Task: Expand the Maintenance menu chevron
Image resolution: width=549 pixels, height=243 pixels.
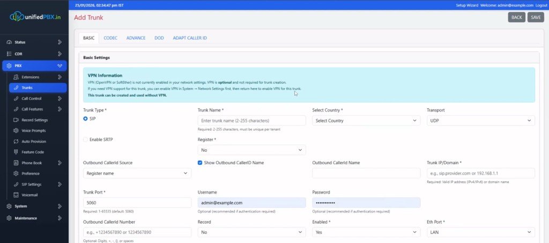Action: coord(60,218)
